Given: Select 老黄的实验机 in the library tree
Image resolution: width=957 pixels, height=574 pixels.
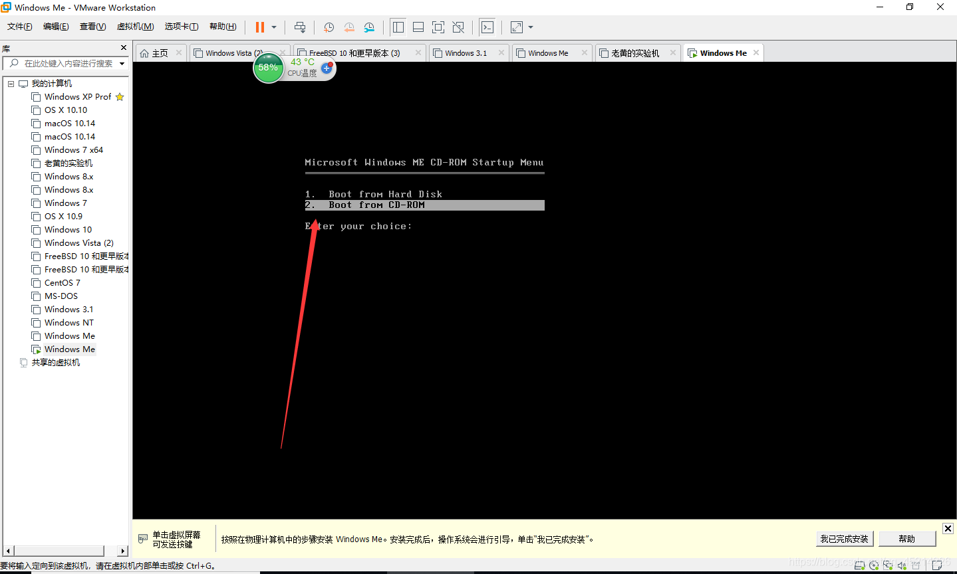Looking at the screenshot, I should [68, 163].
